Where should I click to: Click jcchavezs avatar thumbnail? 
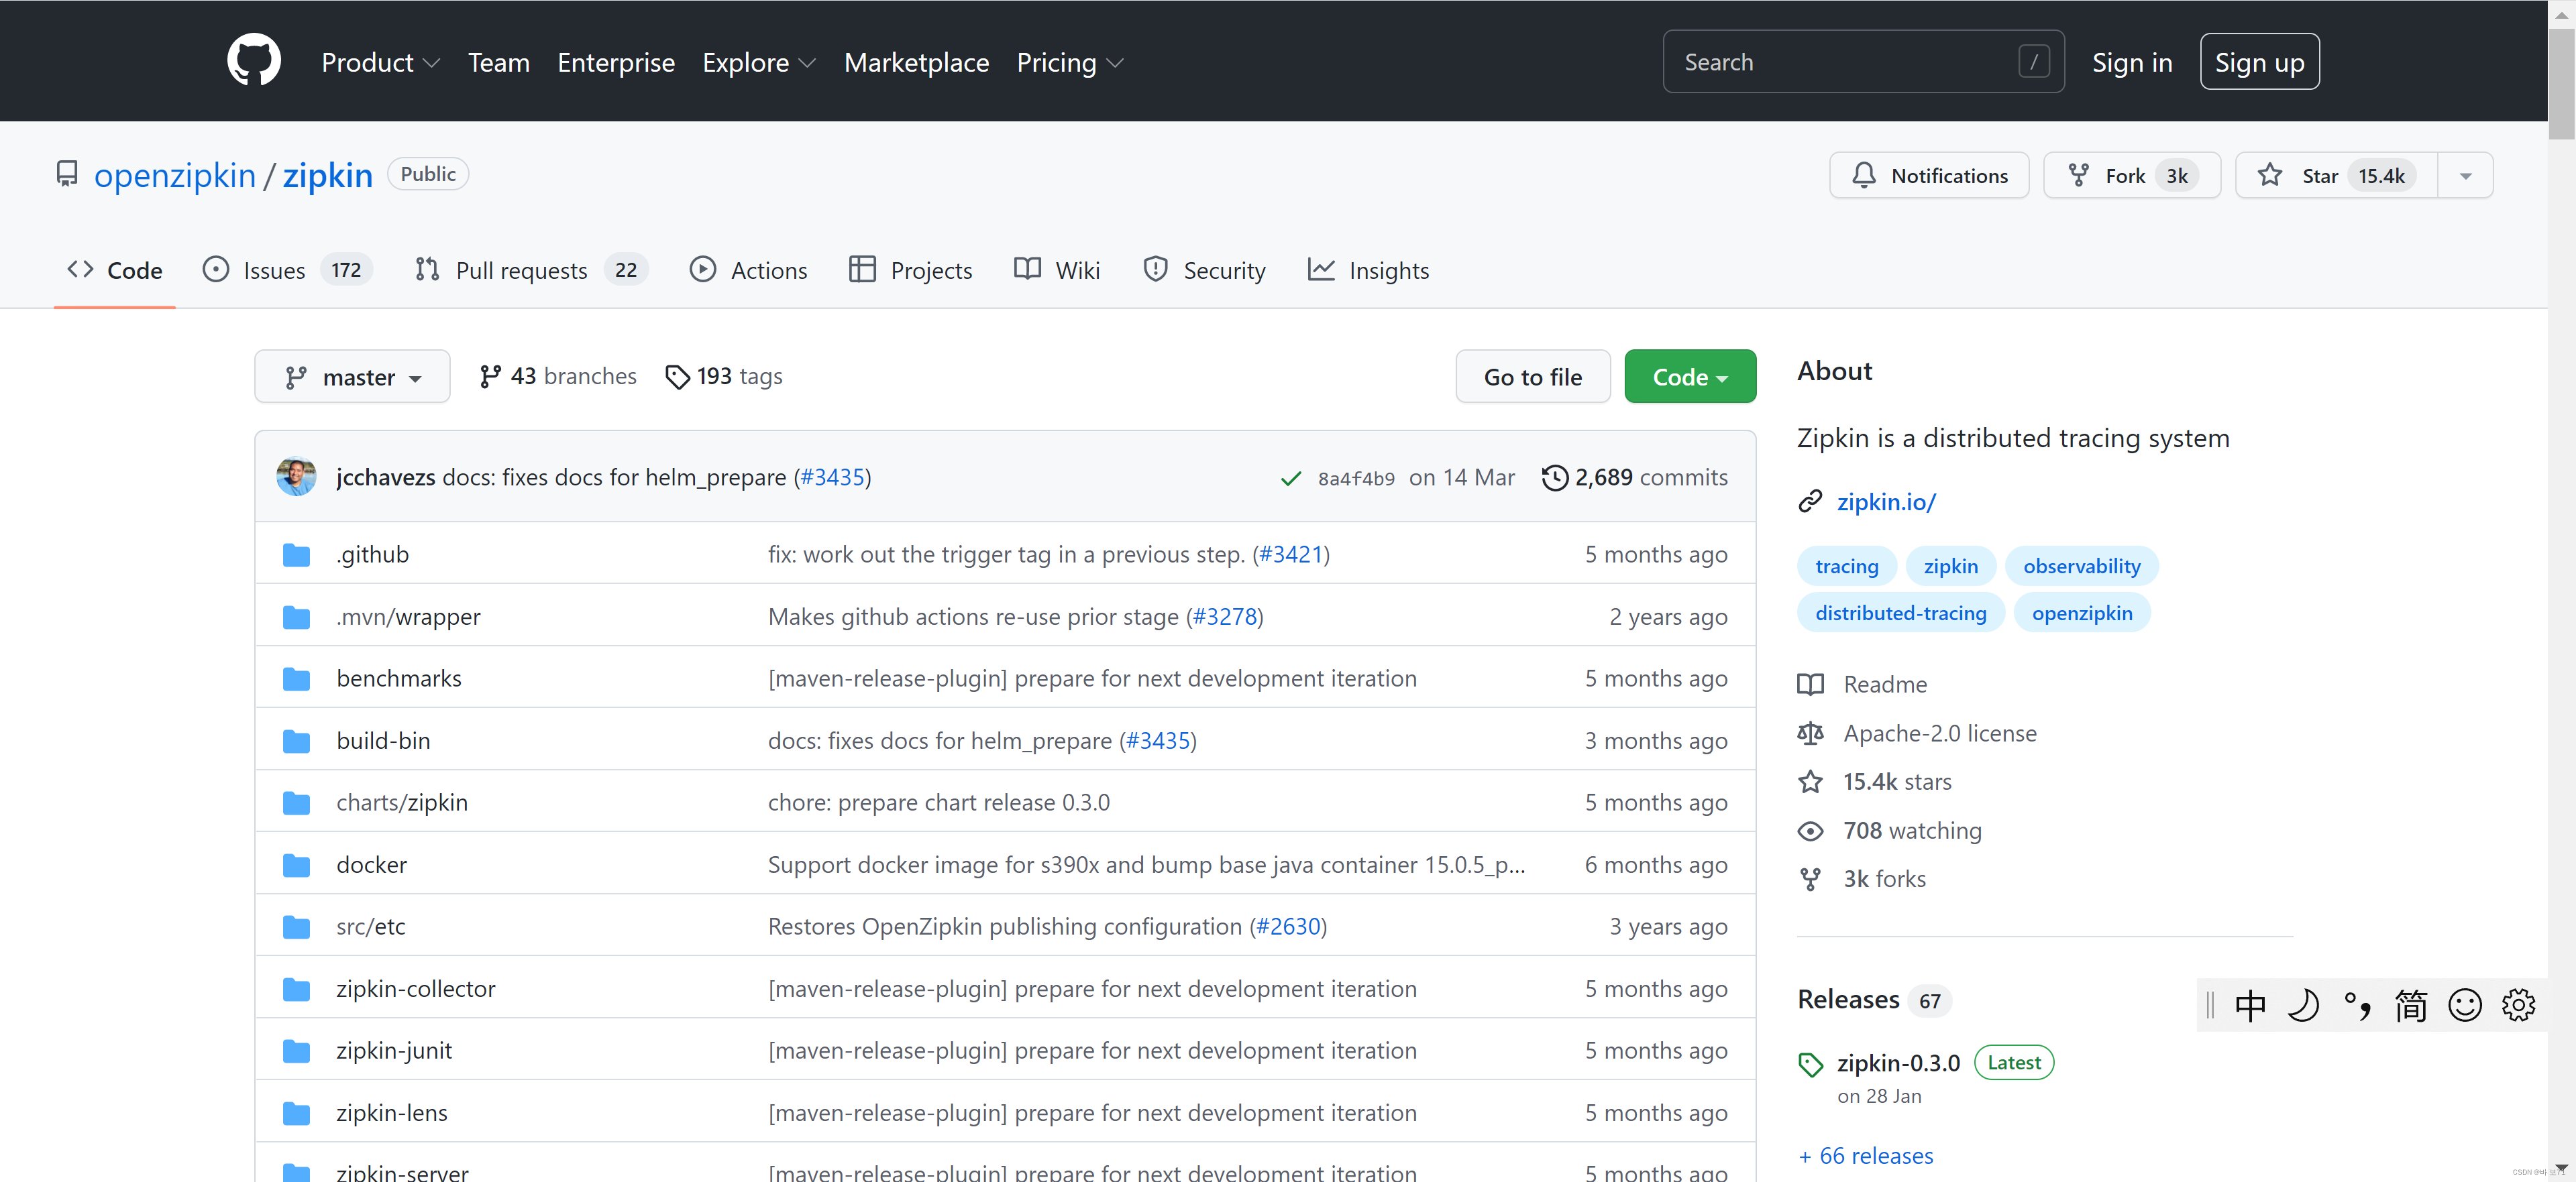click(x=296, y=477)
